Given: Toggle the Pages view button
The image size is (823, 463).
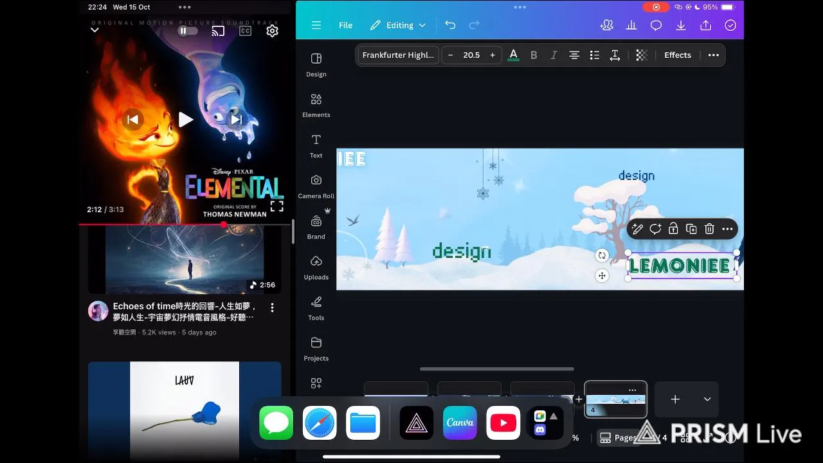Looking at the screenshot, I should pos(618,438).
